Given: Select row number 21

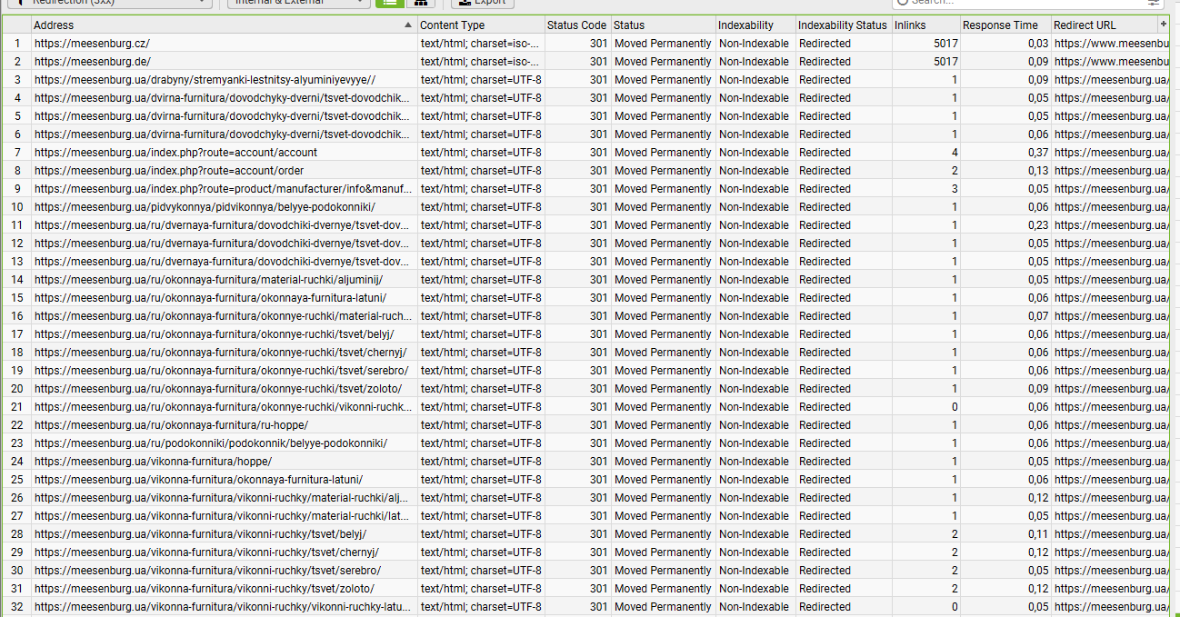Looking at the screenshot, I should click(16, 407).
